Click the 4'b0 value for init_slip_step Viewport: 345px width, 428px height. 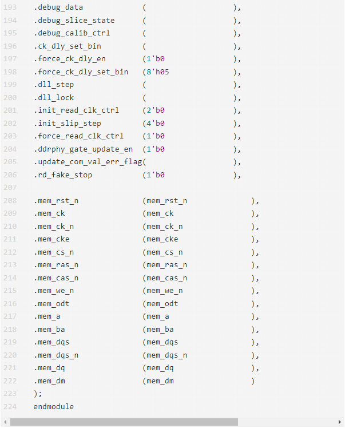(156, 123)
